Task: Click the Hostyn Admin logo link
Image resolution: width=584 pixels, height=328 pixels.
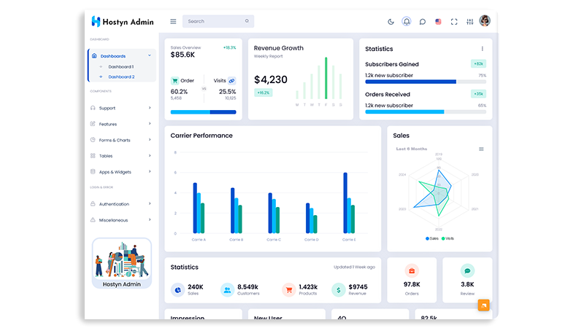Action: pos(123,21)
